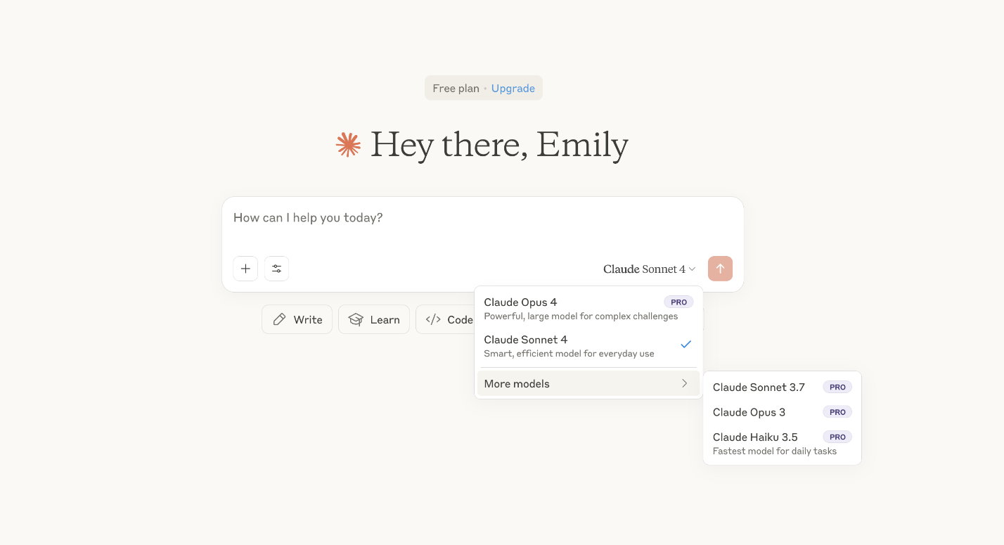1004x545 pixels.
Task: Click the Write suggestion button
Action: pyautogui.click(x=297, y=319)
